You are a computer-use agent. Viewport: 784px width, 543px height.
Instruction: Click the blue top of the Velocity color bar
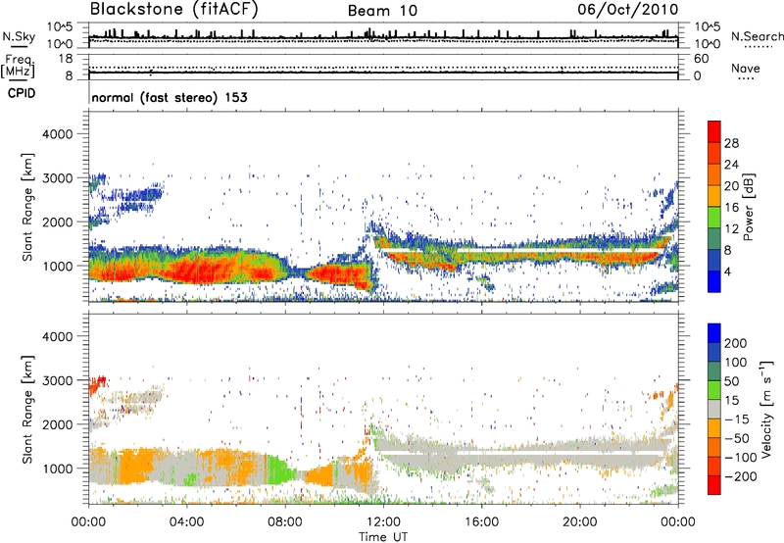coord(714,333)
